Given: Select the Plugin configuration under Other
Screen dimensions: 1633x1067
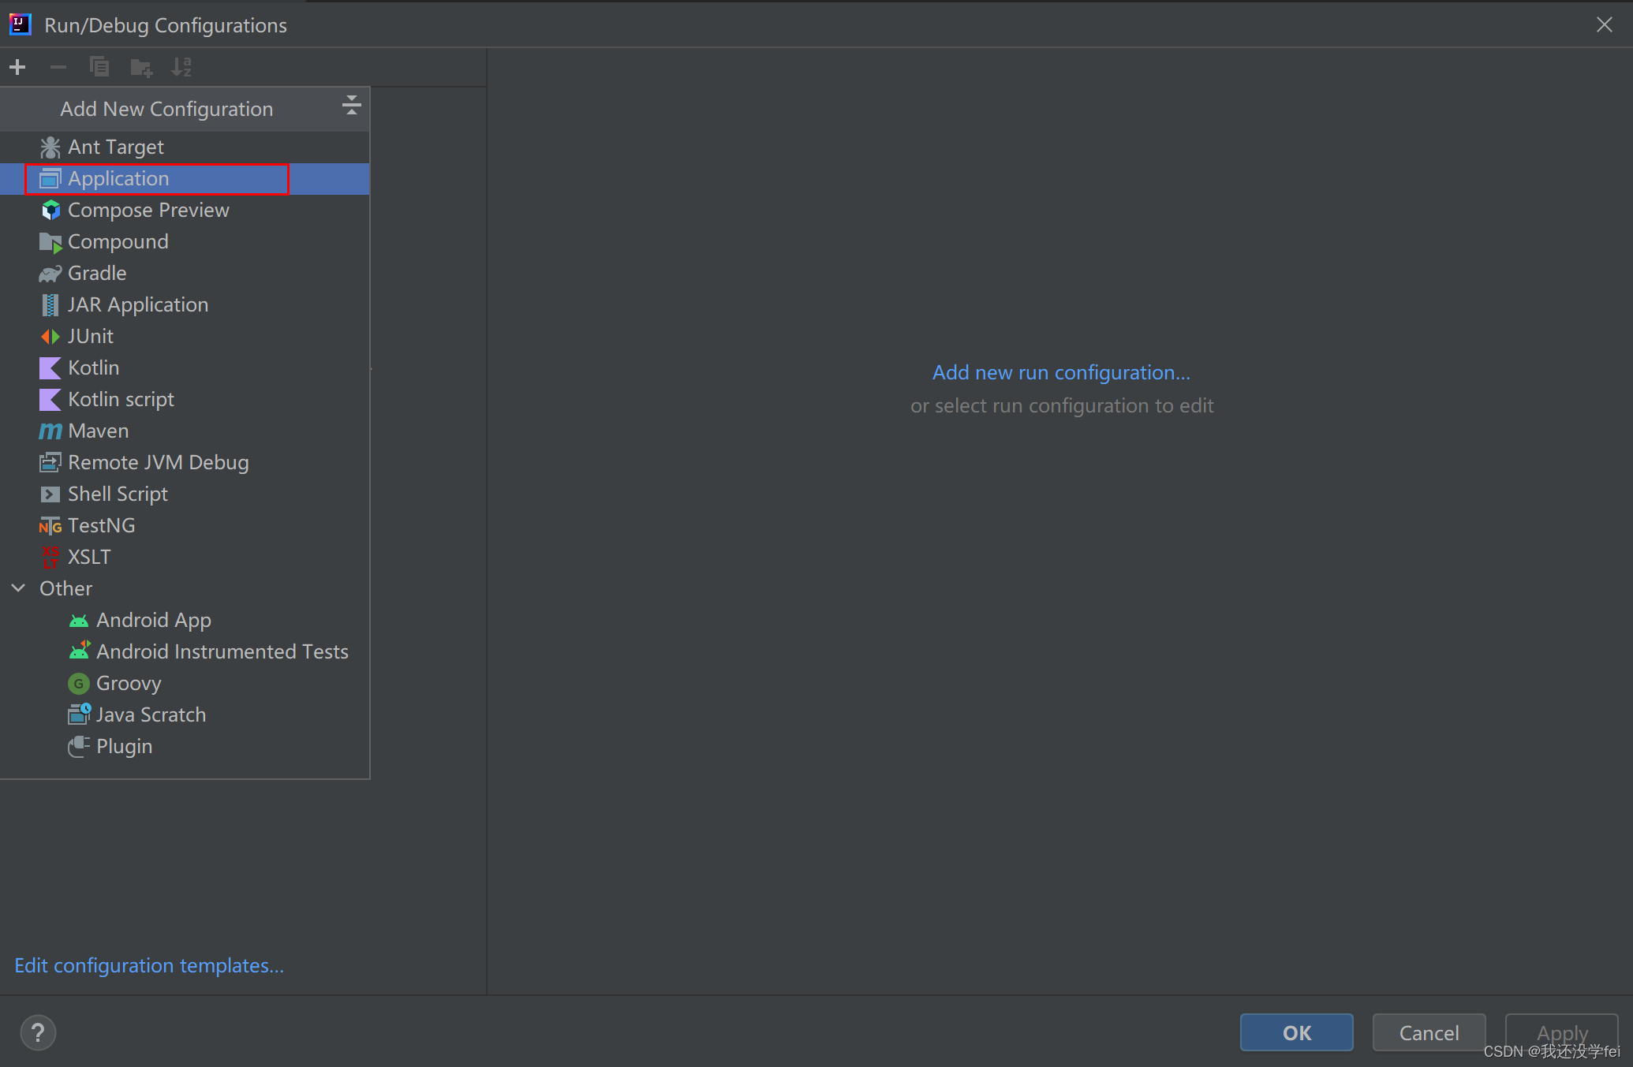Looking at the screenshot, I should (x=124, y=745).
